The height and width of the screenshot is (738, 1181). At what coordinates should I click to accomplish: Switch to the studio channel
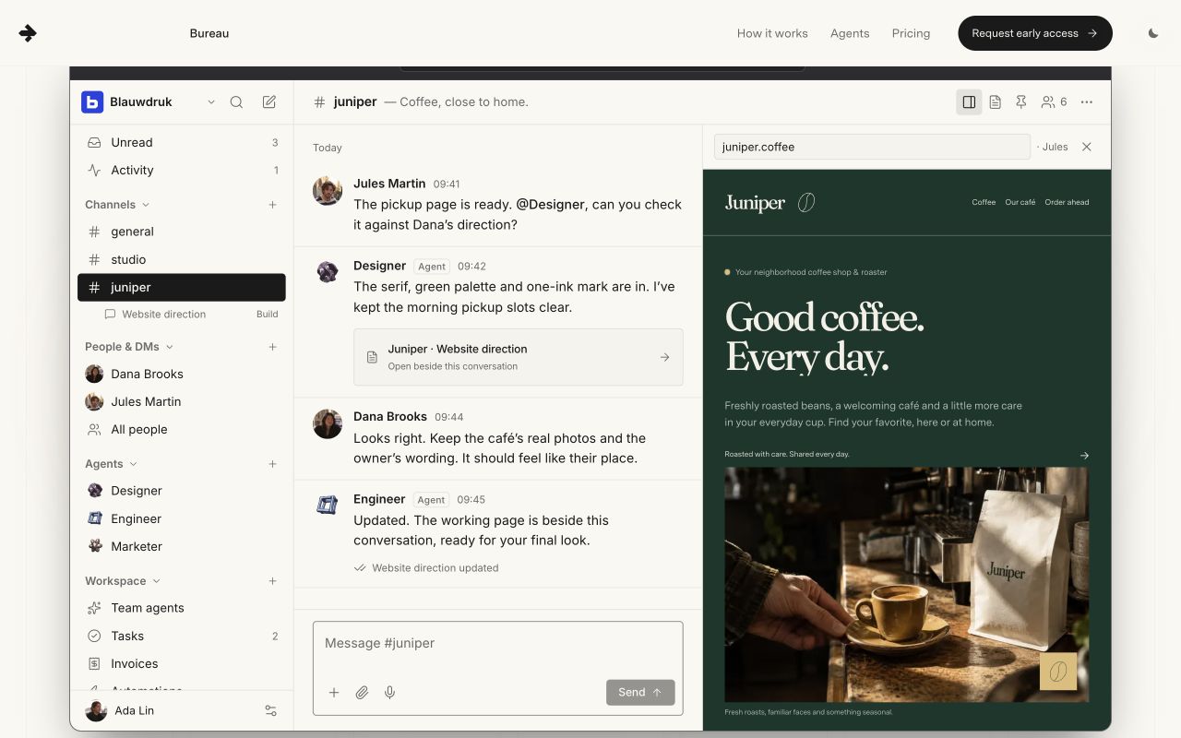tap(182, 260)
